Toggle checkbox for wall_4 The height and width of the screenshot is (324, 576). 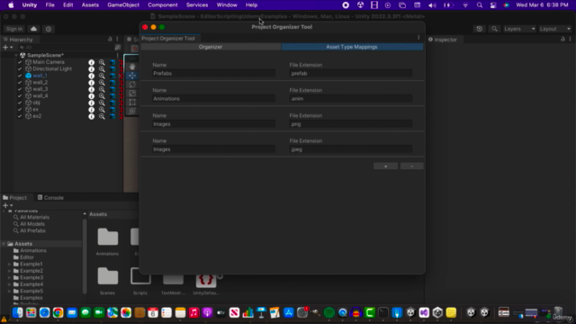20,96
